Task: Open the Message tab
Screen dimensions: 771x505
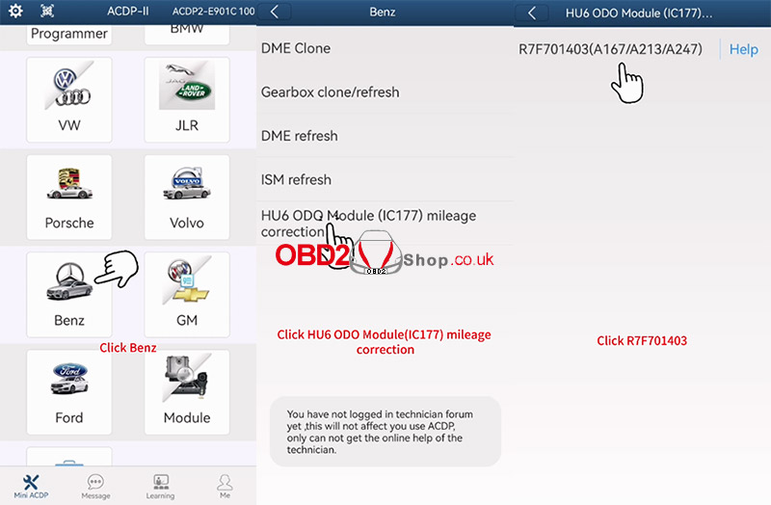Action: (x=95, y=486)
